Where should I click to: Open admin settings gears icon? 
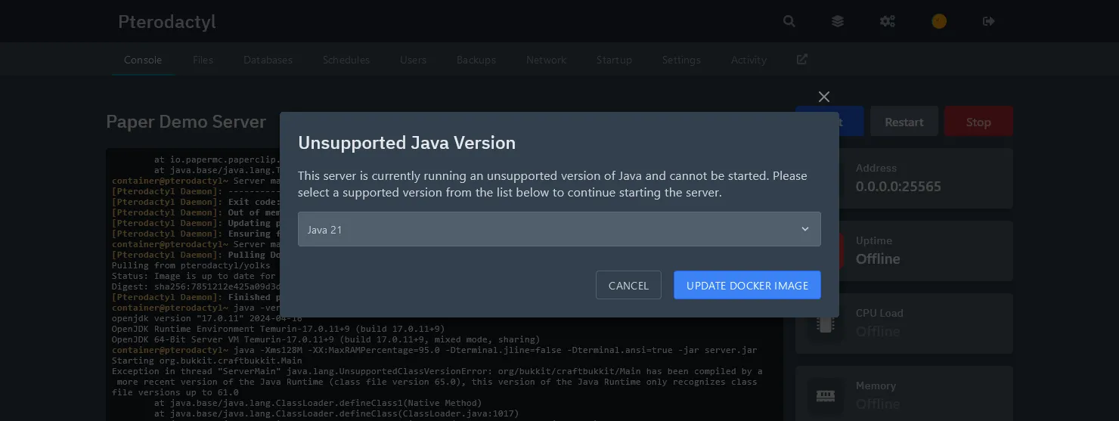coord(888,21)
